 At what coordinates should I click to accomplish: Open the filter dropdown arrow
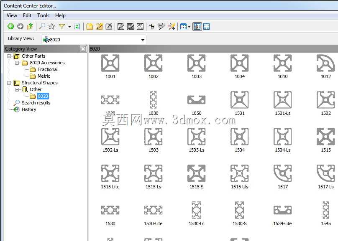tap(69, 27)
